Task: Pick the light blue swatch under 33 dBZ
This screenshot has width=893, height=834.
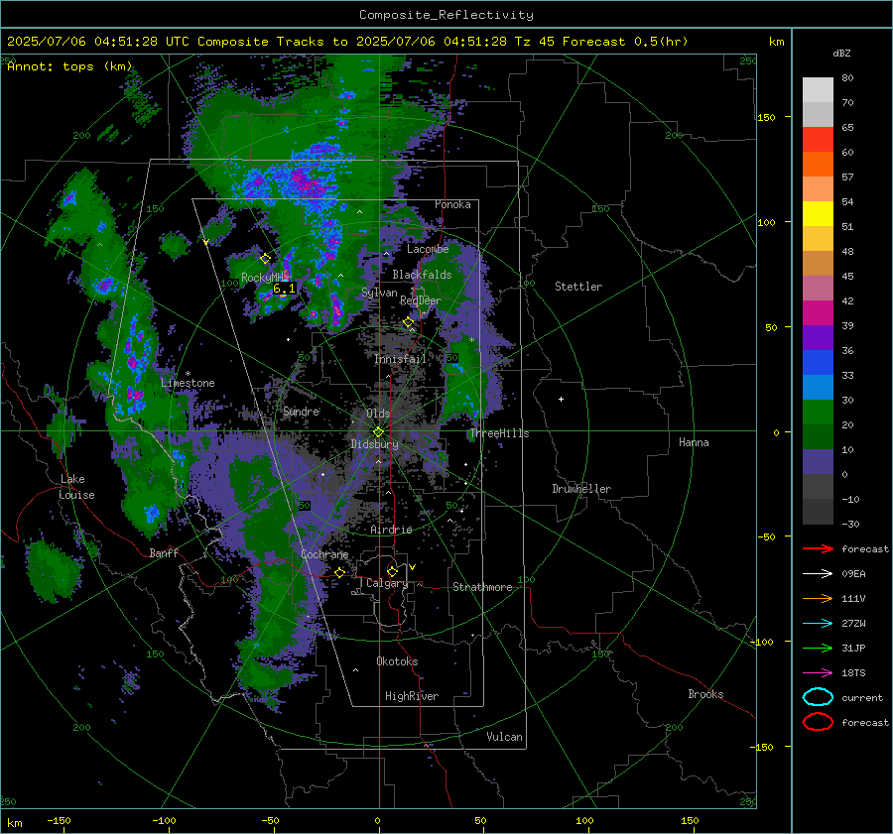Action: (x=818, y=388)
